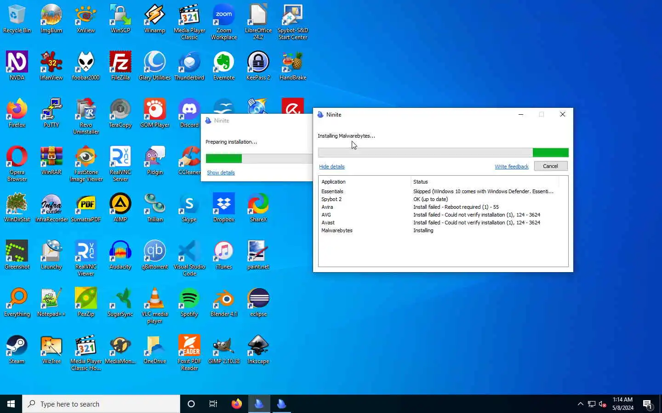The width and height of the screenshot is (662, 413).
Task: Select the Opera Browser icon
Action: (x=17, y=164)
